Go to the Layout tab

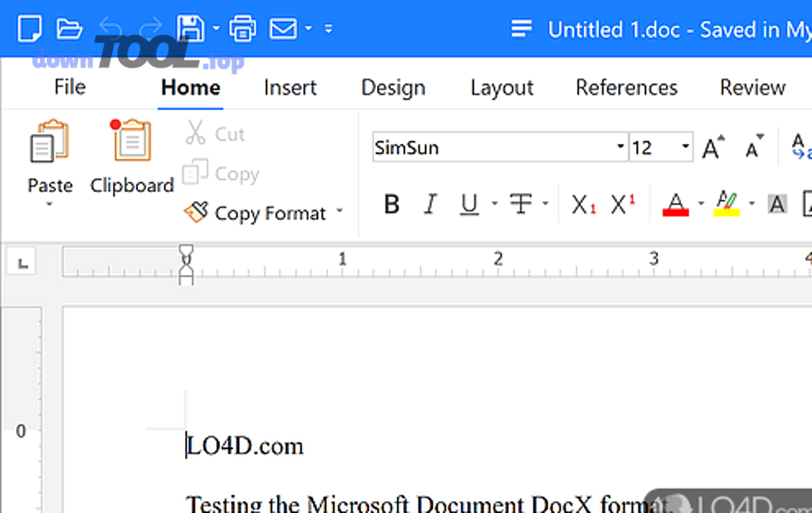[502, 87]
